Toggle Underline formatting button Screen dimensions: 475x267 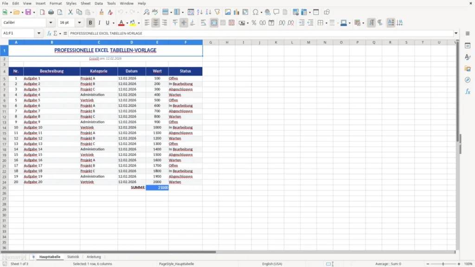[107, 23]
